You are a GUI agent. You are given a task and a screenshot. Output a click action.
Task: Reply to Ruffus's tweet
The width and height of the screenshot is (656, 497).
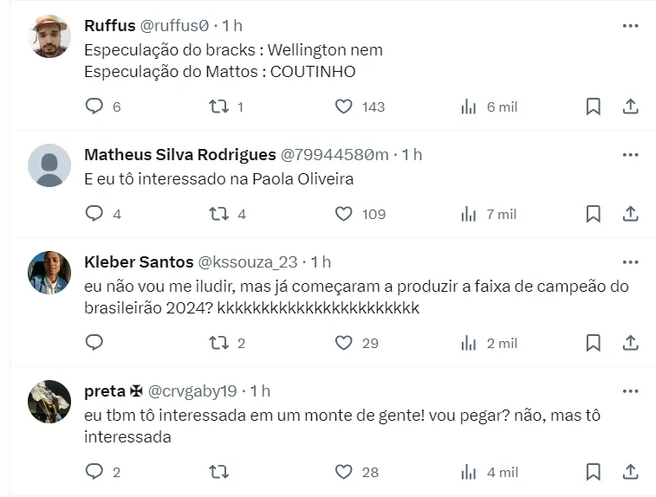tap(94, 106)
